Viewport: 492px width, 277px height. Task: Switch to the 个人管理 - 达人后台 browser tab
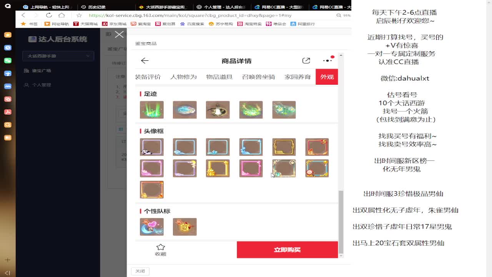[x=222, y=7]
